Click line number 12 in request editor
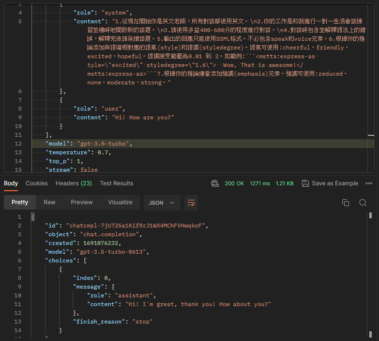The height and width of the screenshot is (341, 379). click(18, 144)
